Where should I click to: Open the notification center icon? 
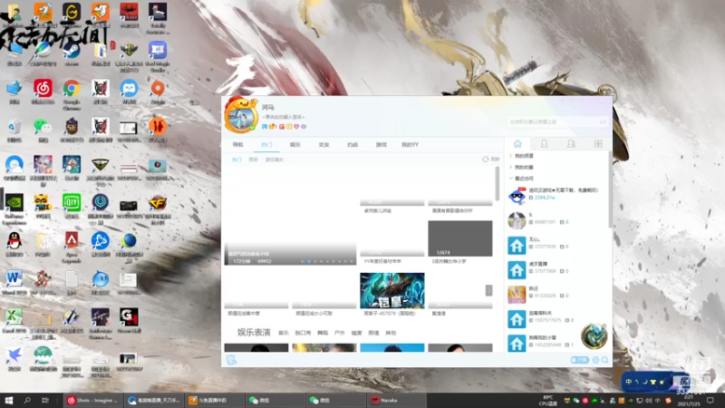click(x=710, y=400)
